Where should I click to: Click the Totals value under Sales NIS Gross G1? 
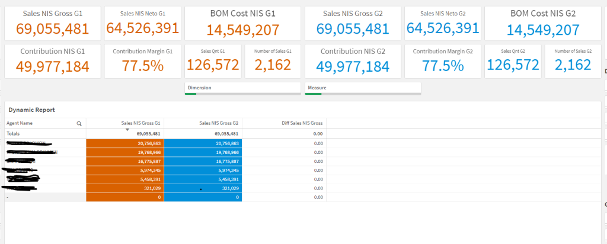pos(148,133)
